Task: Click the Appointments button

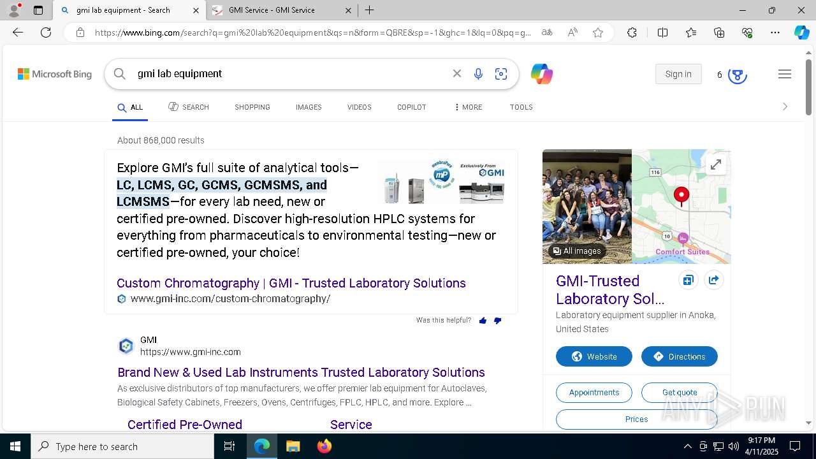Action: coord(594,393)
